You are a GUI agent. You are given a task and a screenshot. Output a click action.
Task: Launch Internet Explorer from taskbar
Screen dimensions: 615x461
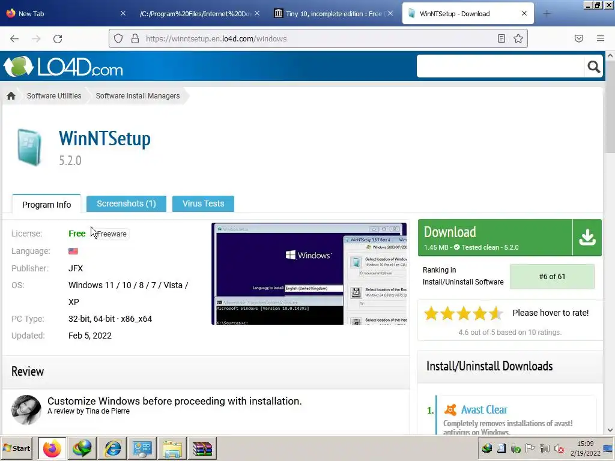coord(112,448)
